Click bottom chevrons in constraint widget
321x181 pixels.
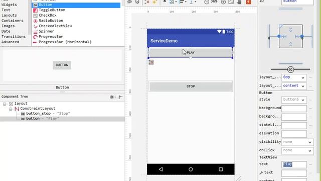point(291,44)
